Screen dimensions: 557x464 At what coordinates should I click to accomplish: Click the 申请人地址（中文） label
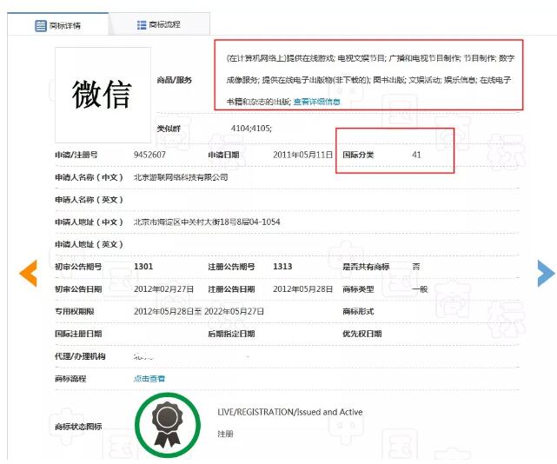(x=89, y=222)
